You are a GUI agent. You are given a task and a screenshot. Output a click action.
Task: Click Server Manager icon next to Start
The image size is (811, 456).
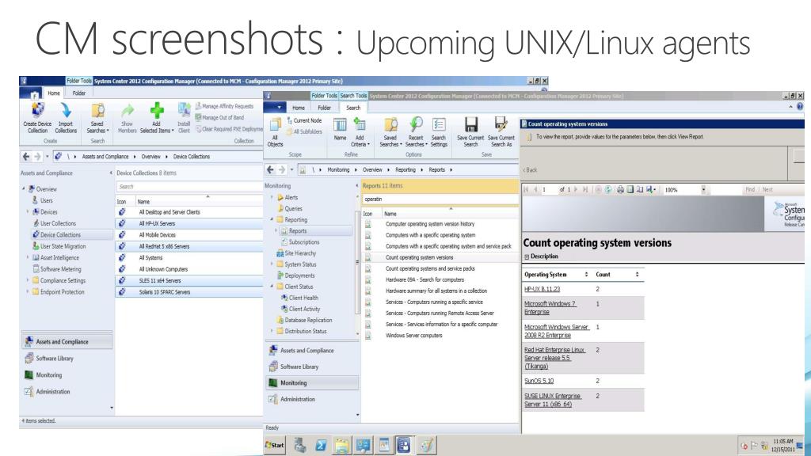click(299, 445)
